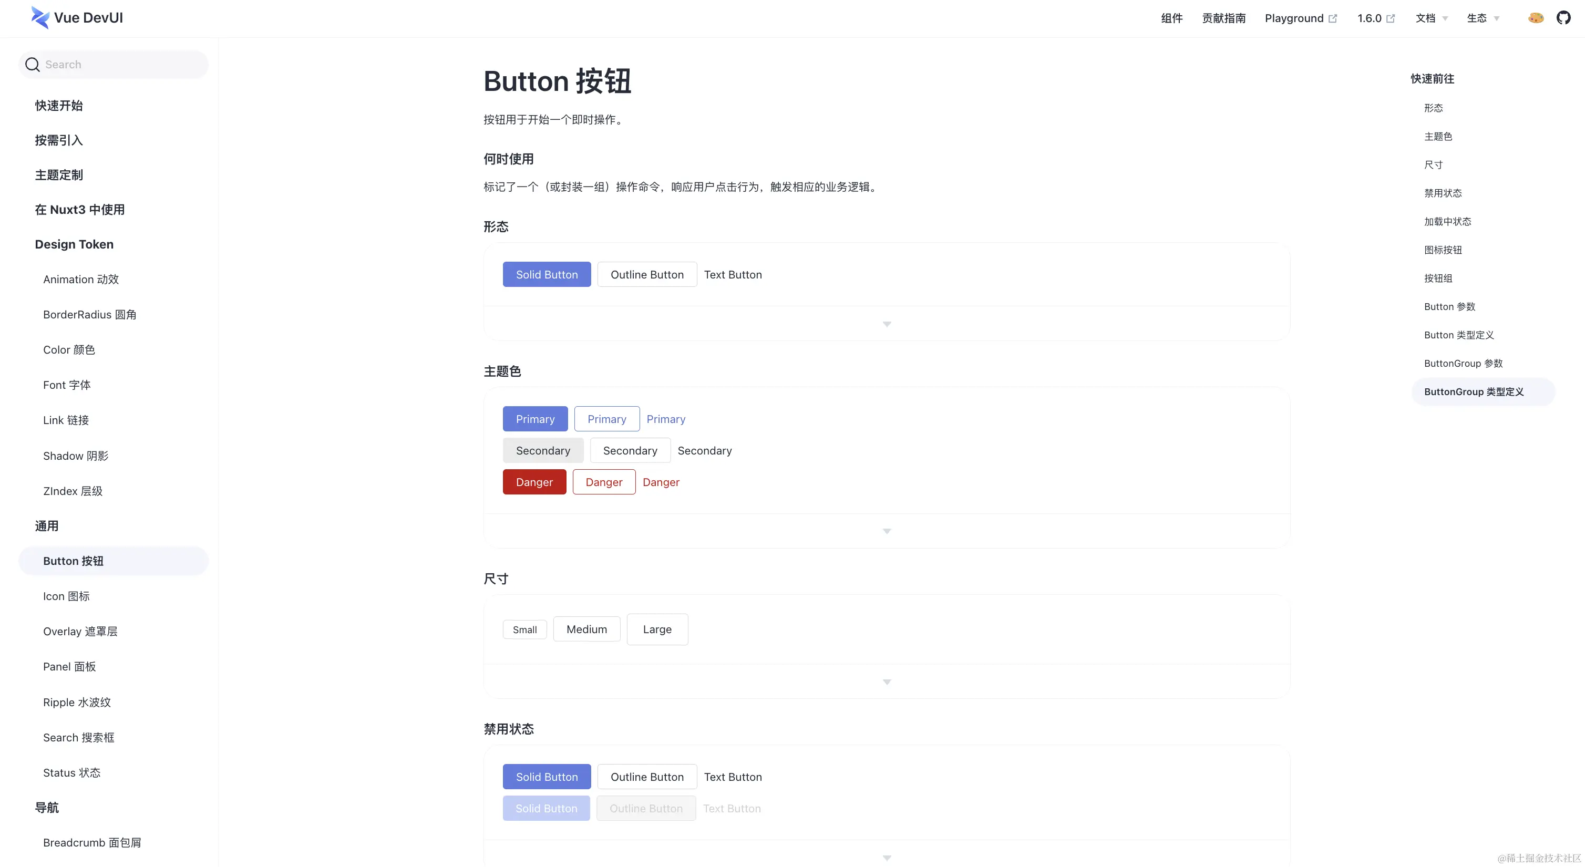Open Panel 面板 in sidebar
The width and height of the screenshot is (1585, 867).
[69, 666]
